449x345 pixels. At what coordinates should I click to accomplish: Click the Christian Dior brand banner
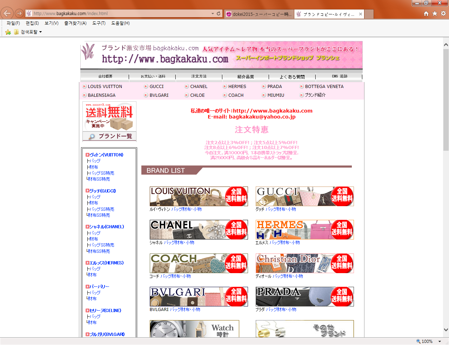305,263
